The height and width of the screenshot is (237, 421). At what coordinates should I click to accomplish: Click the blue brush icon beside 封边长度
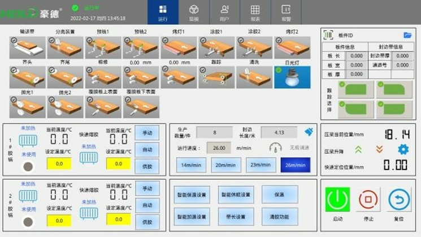tap(308, 132)
